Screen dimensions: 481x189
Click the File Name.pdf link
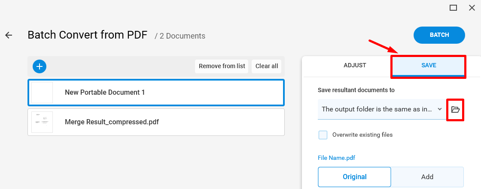337,158
